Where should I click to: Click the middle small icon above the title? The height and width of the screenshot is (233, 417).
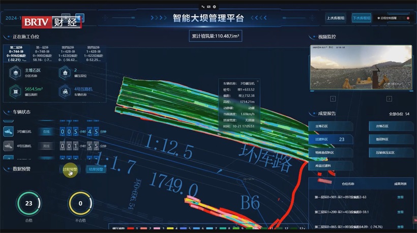coord(209,7)
